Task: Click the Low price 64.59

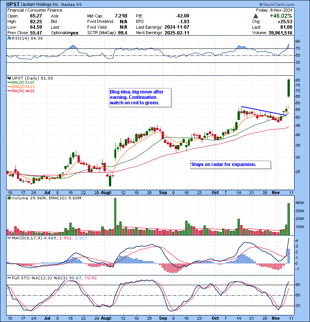Action: (36, 27)
